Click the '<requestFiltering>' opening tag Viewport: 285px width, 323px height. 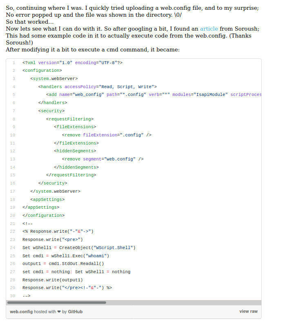70,119
